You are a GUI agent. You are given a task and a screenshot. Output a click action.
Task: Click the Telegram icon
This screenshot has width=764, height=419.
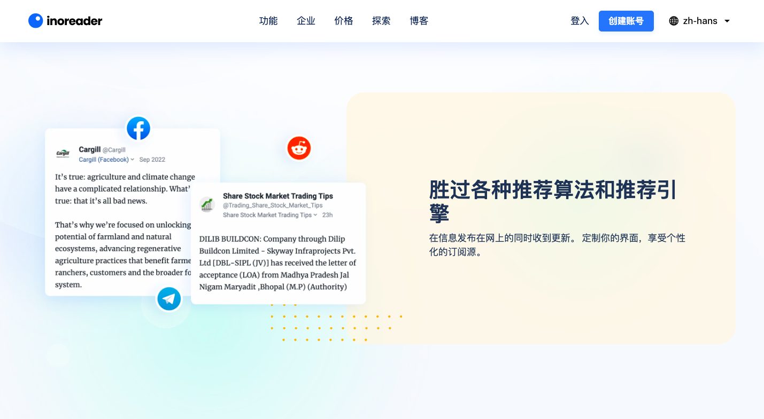tap(169, 298)
